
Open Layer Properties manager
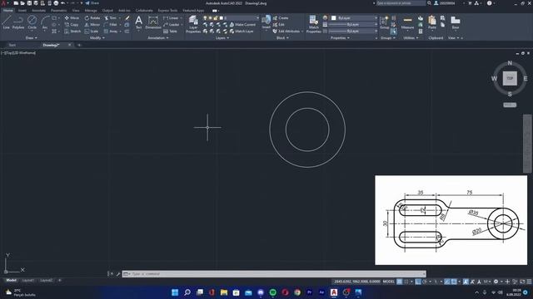(193, 24)
